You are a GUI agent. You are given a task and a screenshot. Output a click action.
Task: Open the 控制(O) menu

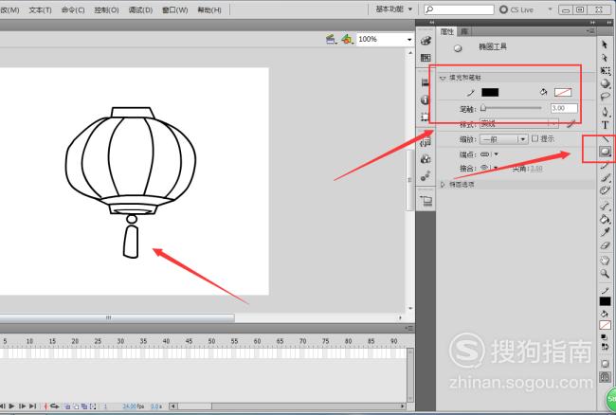[x=106, y=9]
